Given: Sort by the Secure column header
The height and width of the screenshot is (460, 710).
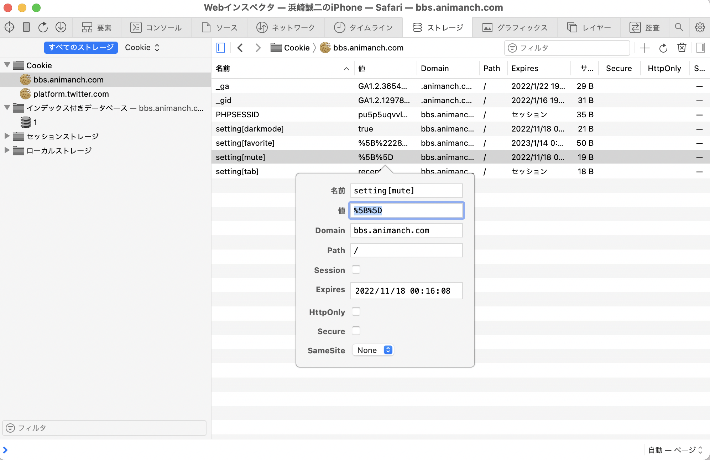Looking at the screenshot, I should [619, 68].
